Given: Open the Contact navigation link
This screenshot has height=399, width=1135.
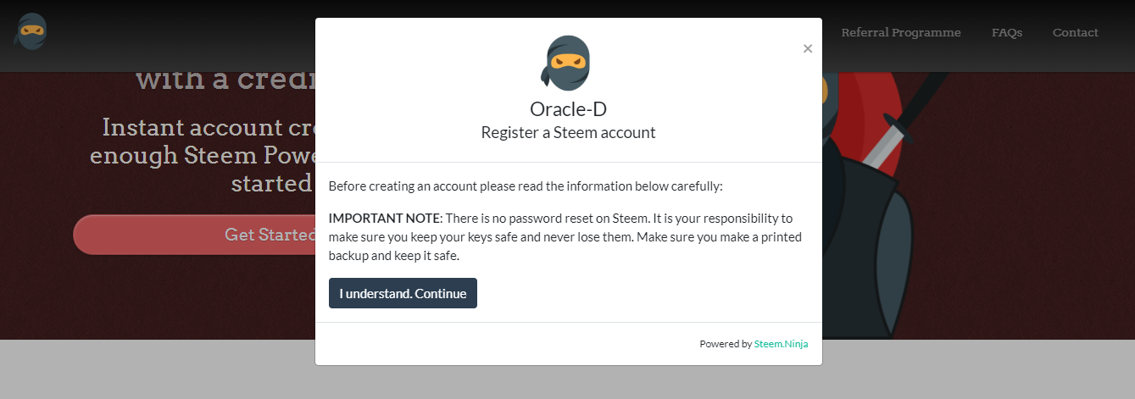Looking at the screenshot, I should pos(1075,32).
